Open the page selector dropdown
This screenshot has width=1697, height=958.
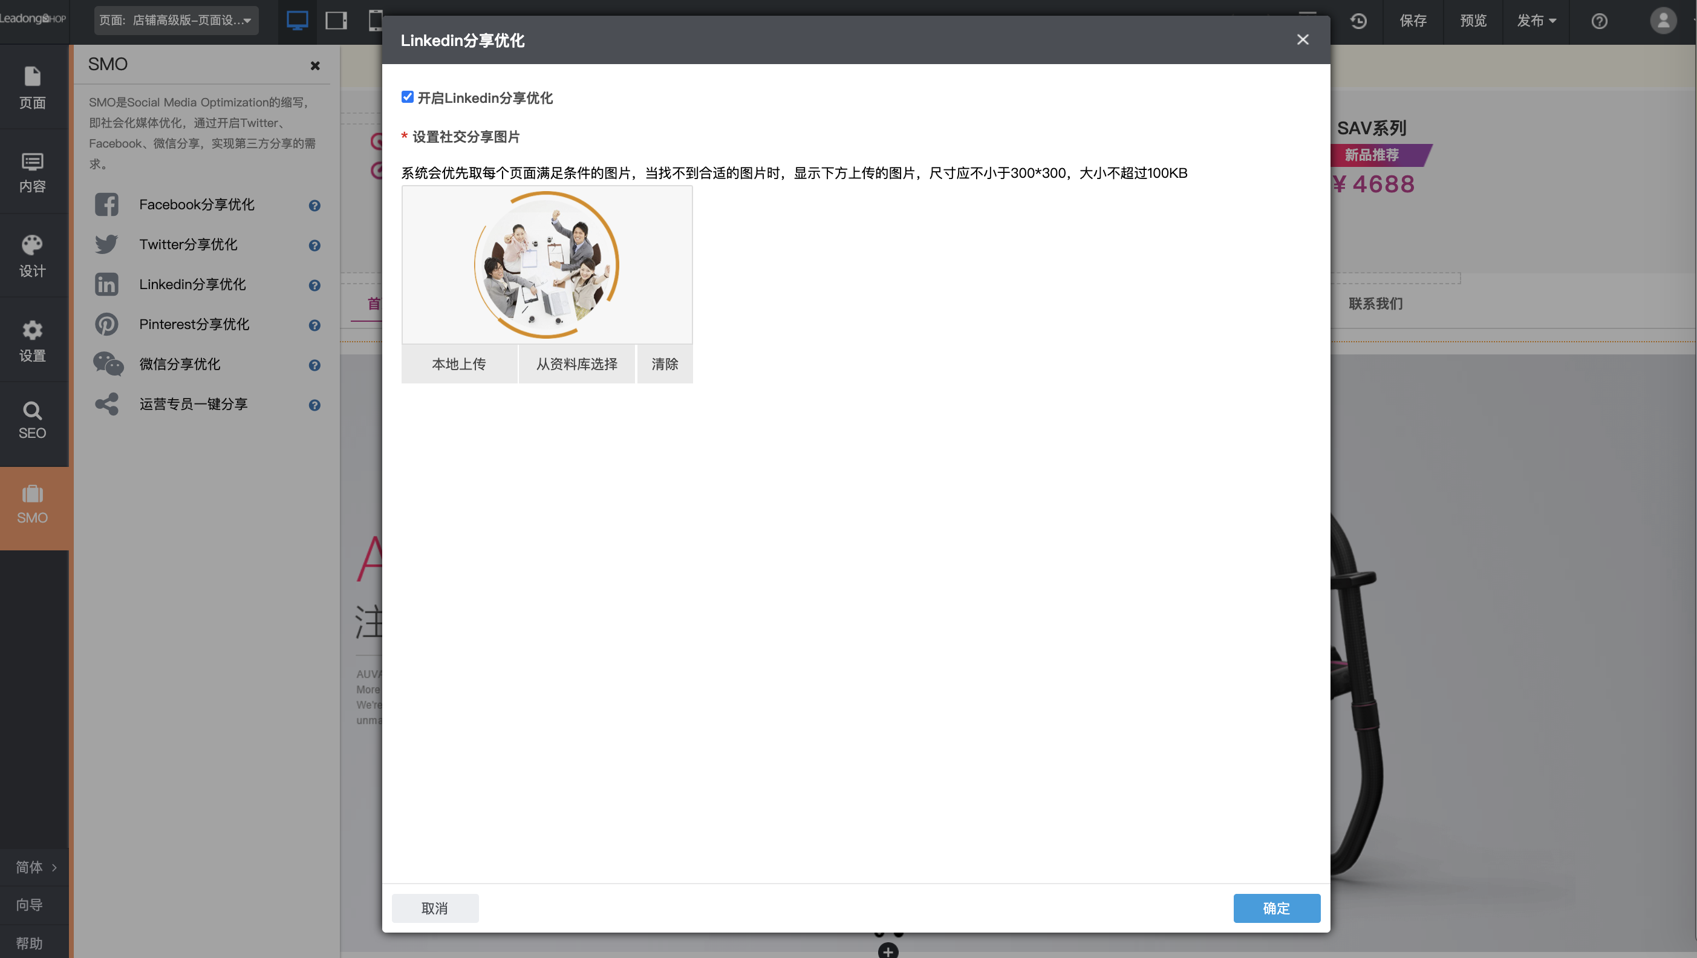(x=175, y=21)
